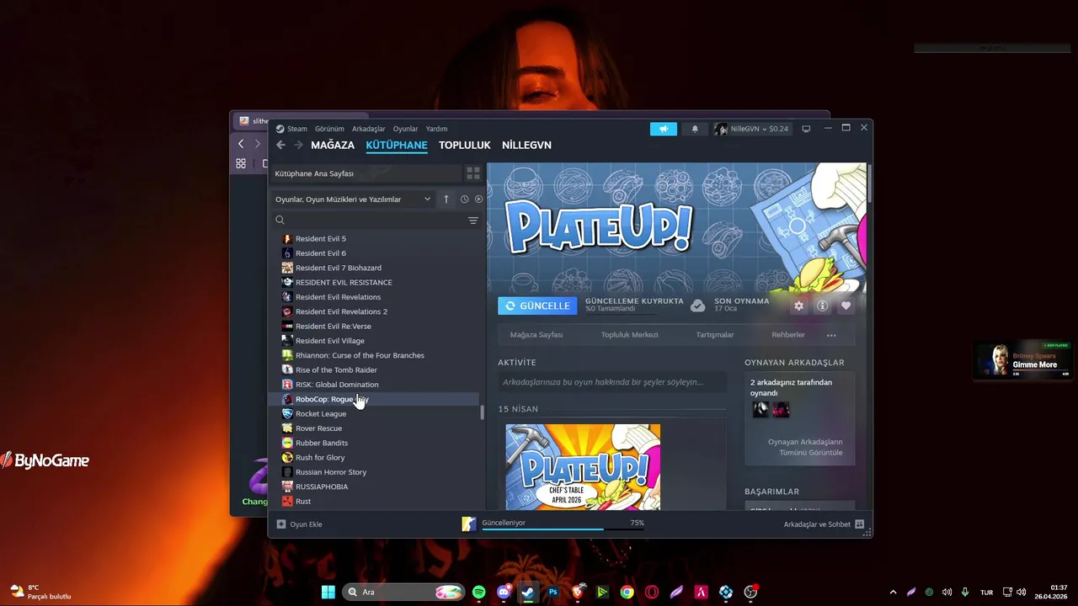Open the Steam menu
The height and width of the screenshot is (606, 1078).
click(297, 129)
